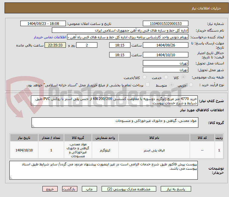Open مشاهده مدارک پیوستی (2) attachments
Screen dimensions: 229x197
point(129,189)
